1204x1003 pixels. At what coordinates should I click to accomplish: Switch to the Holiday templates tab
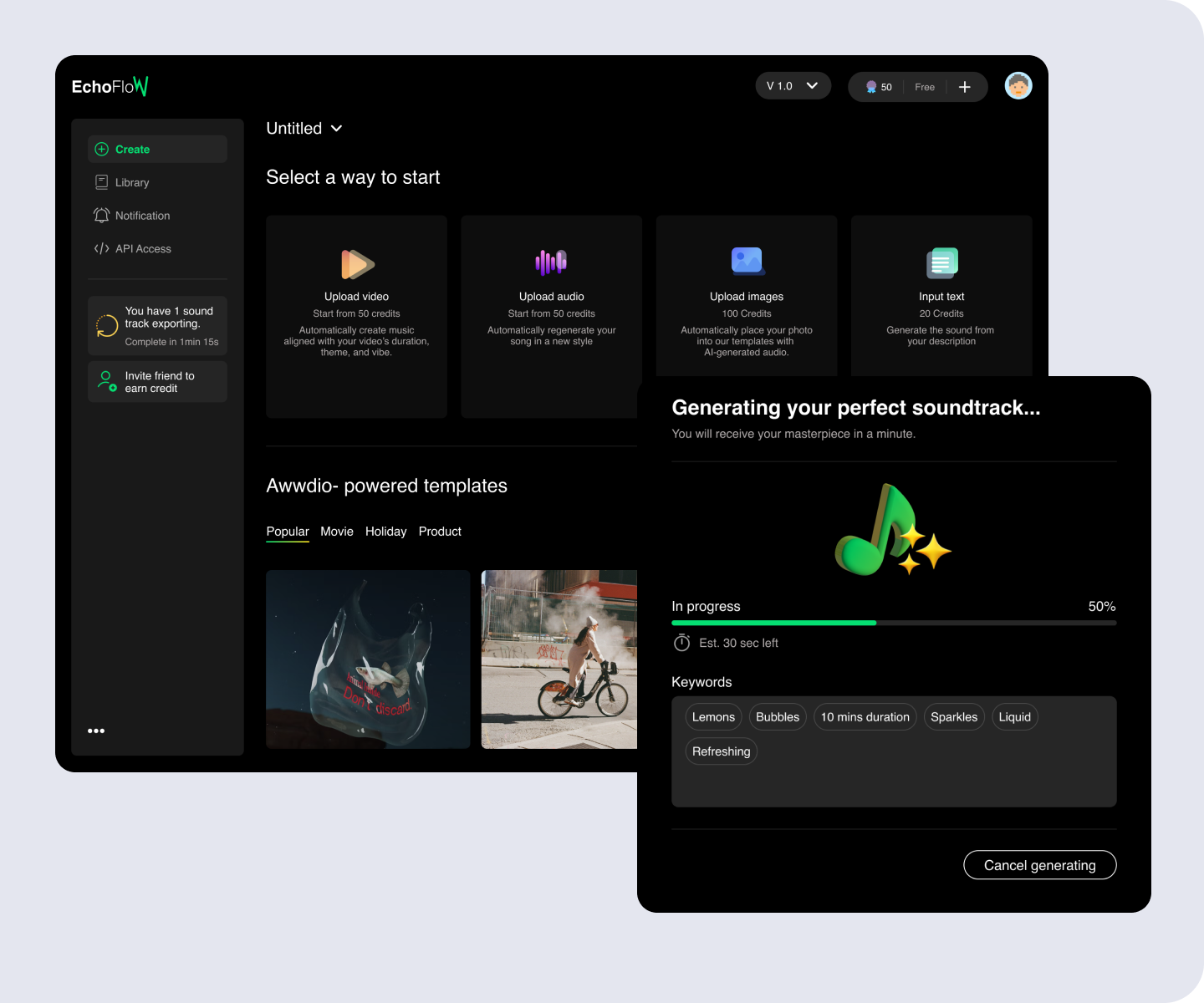click(385, 532)
